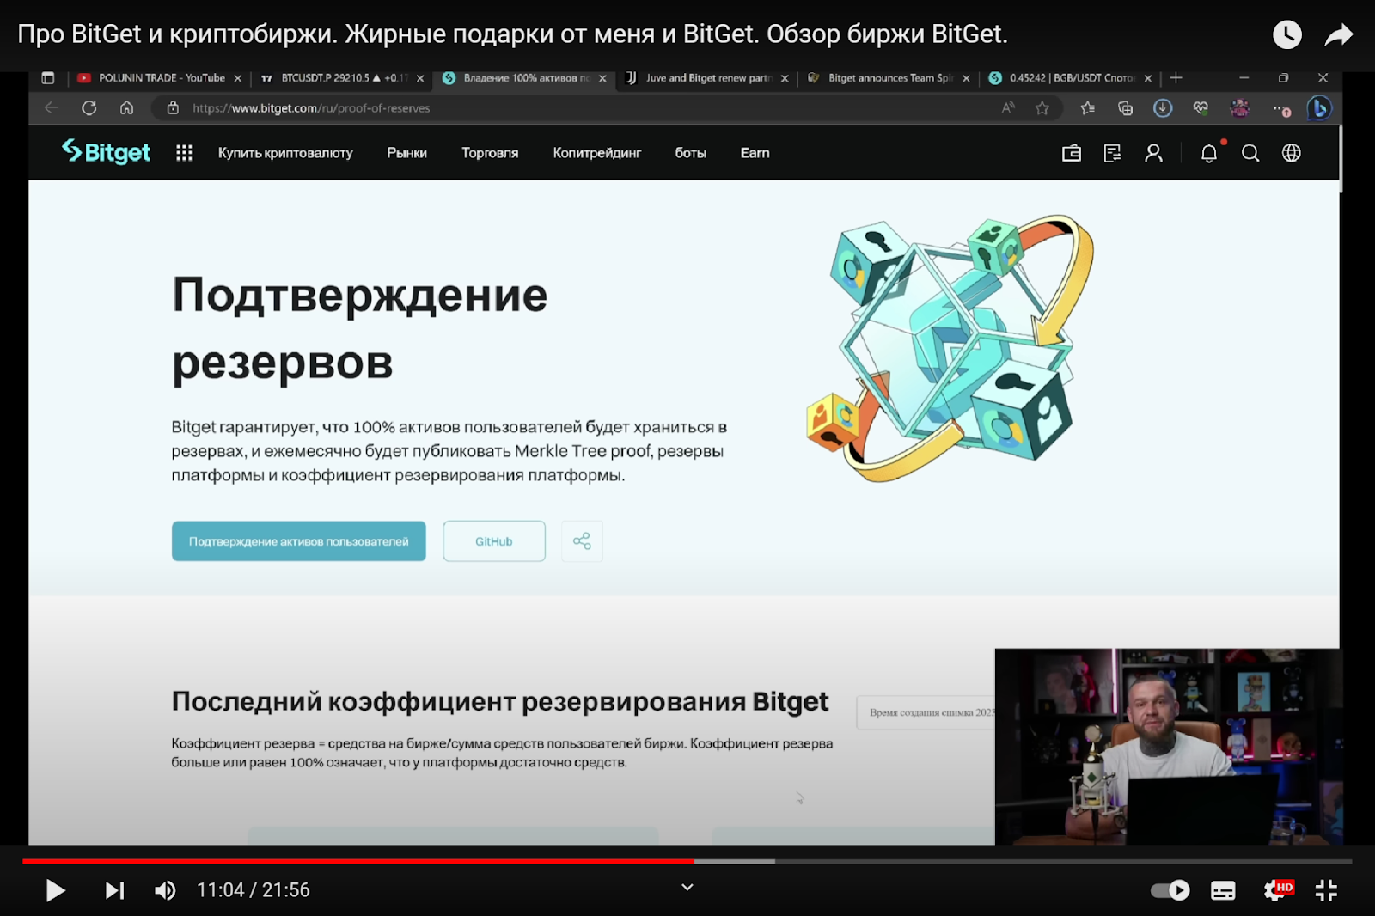View site information lock icon
Image resolution: width=1375 pixels, height=916 pixels.
pos(173,108)
